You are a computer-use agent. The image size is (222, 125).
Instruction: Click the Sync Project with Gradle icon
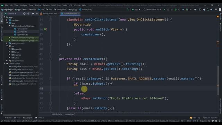[x=204, y=9]
